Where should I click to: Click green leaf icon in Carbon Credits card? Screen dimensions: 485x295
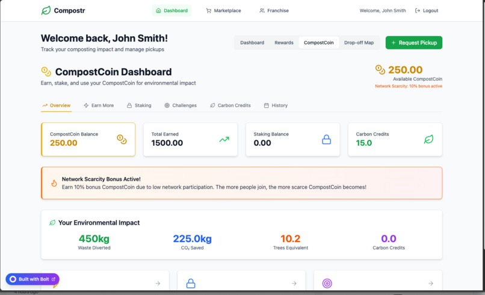coord(428,139)
